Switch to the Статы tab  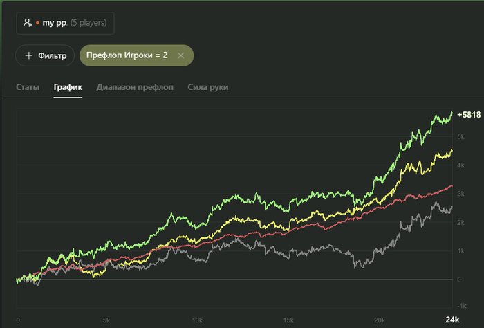pyautogui.click(x=28, y=87)
